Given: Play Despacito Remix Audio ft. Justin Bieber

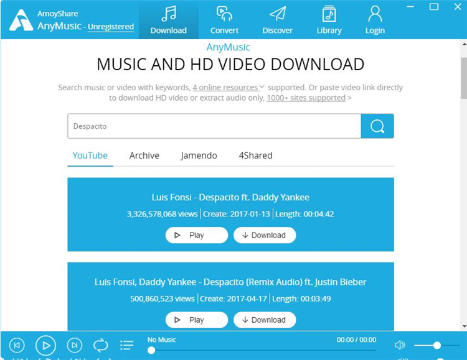Looking at the screenshot, I should 197,320.
